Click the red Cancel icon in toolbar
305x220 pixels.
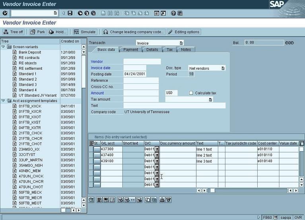93,13
